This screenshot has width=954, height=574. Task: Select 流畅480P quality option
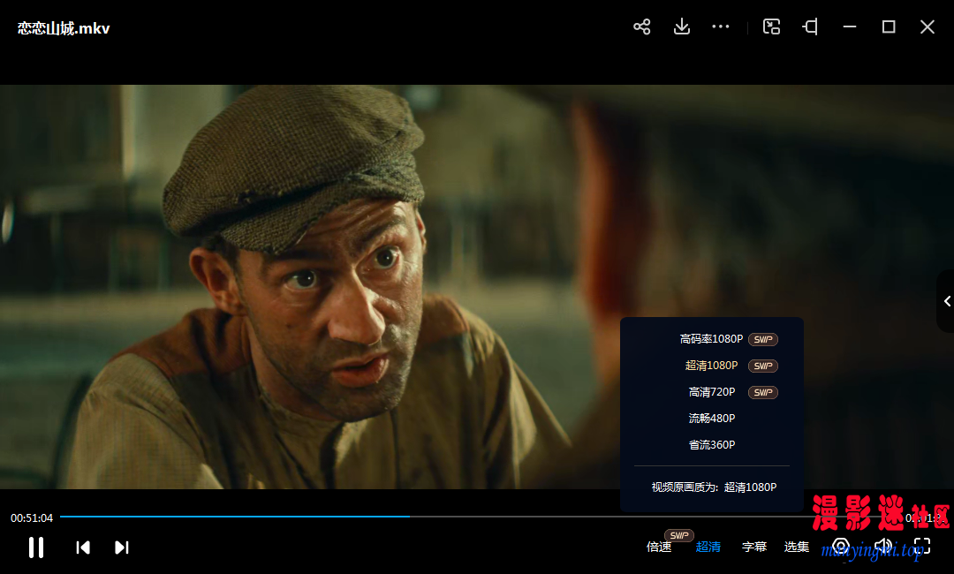[x=712, y=419]
